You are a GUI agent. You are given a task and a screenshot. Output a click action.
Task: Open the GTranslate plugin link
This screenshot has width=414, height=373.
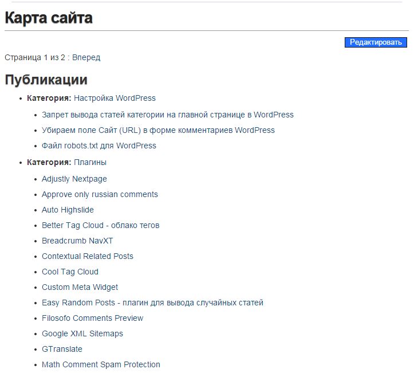click(x=62, y=349)
